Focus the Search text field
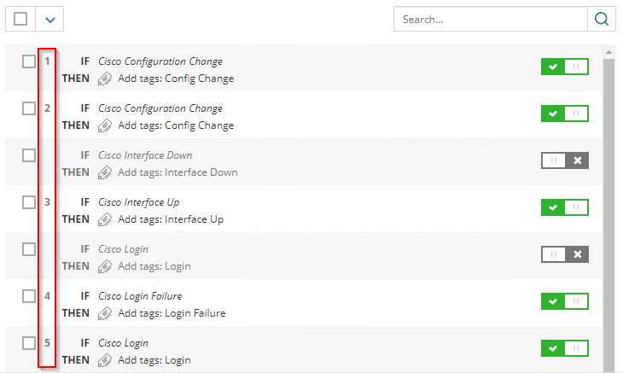 tap(491, 19)
